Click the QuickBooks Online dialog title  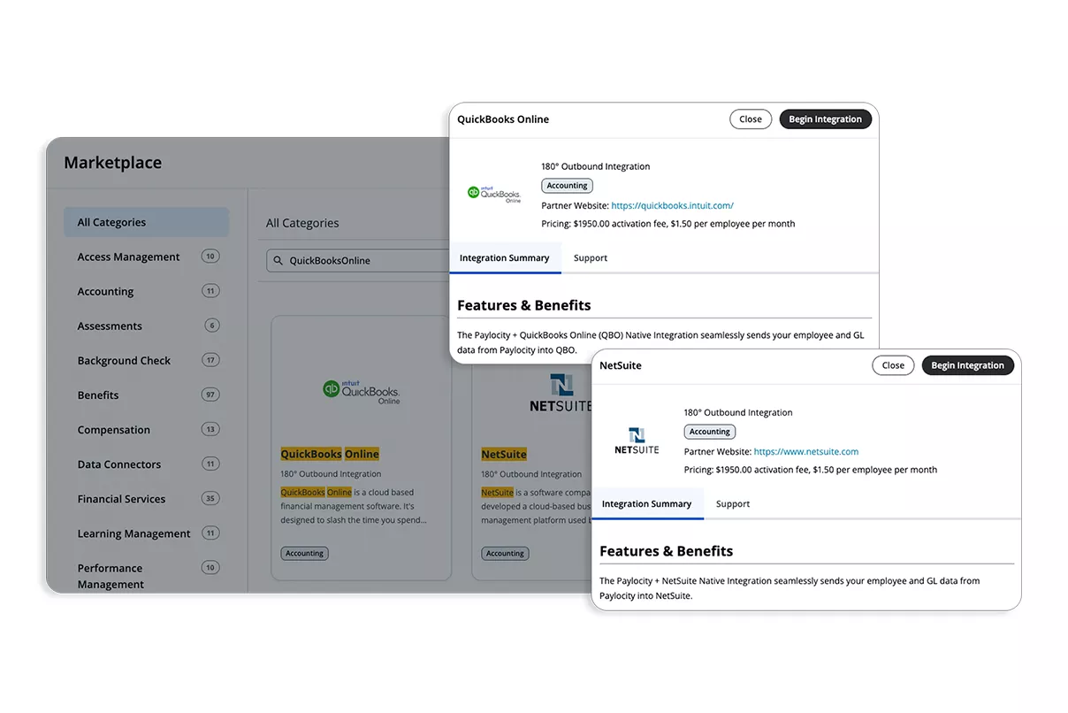pyautogui.click(x=503, y=119)
